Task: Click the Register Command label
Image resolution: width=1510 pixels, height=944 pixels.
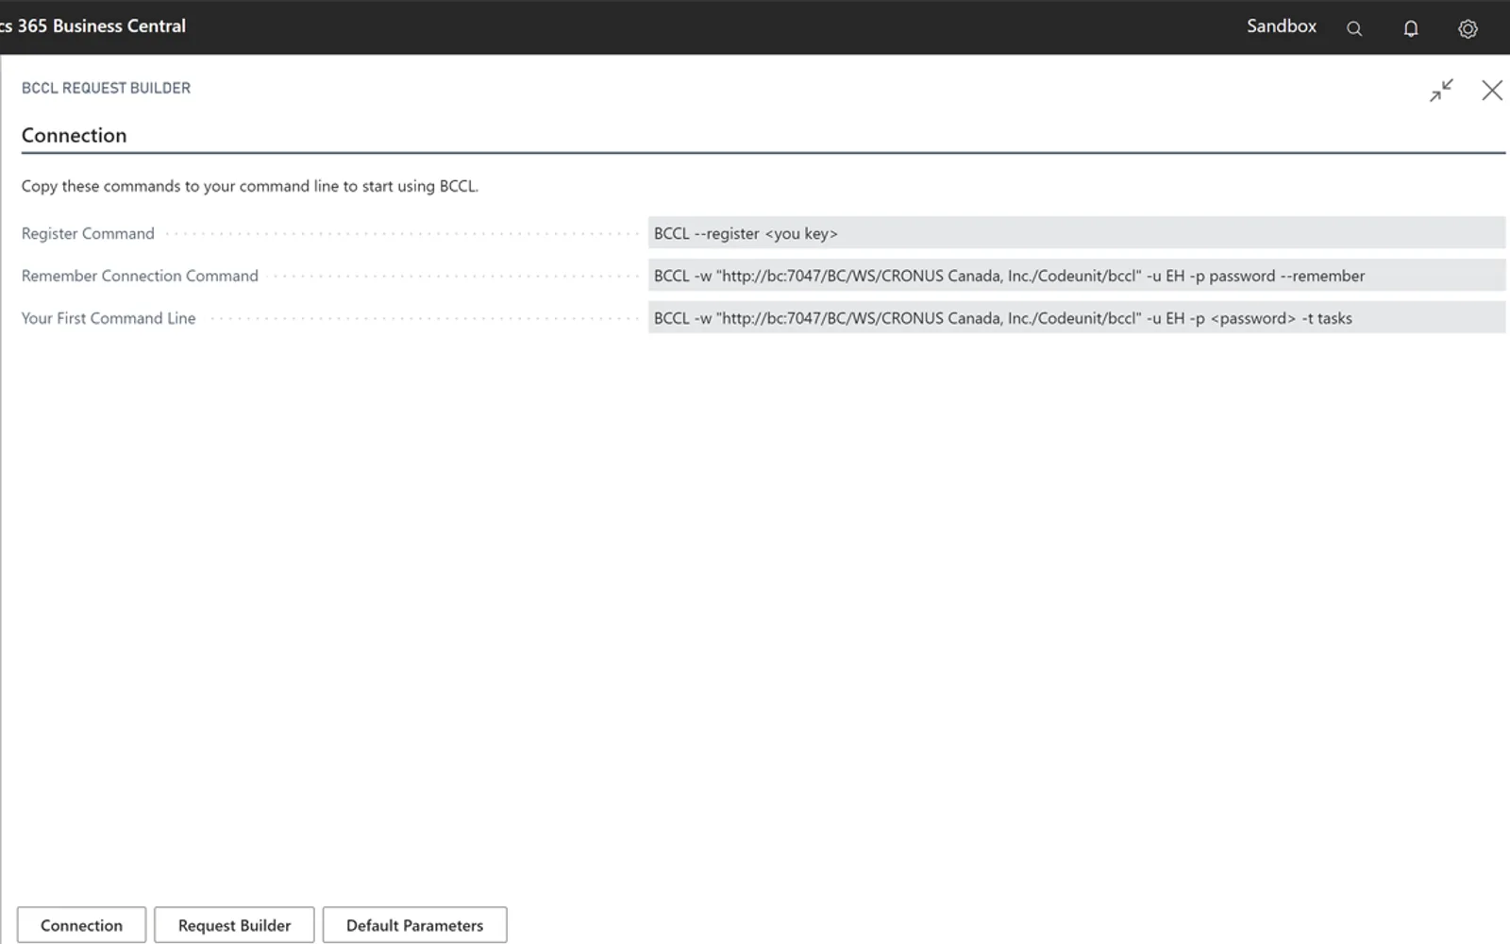Action: (x=88, y=233)
